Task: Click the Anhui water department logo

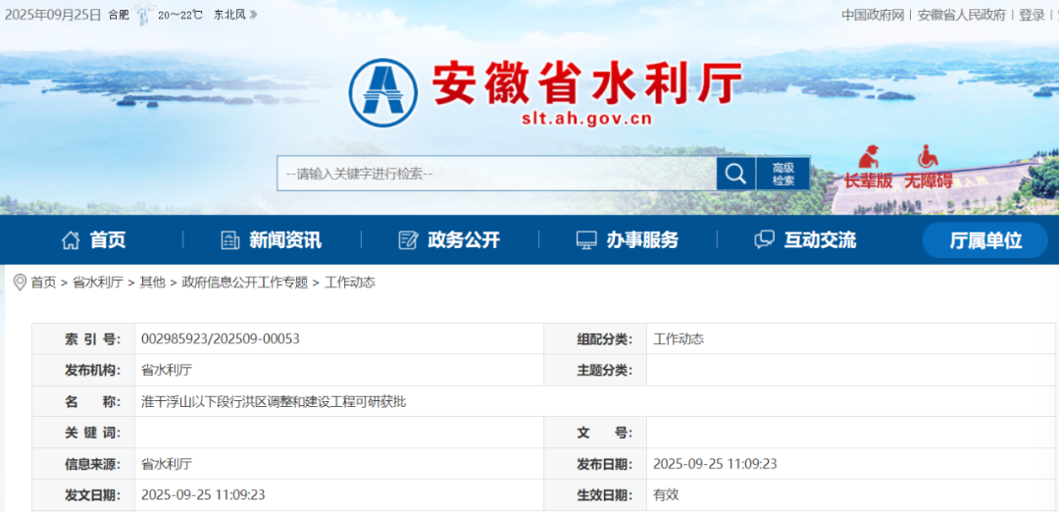Action: 383,92
